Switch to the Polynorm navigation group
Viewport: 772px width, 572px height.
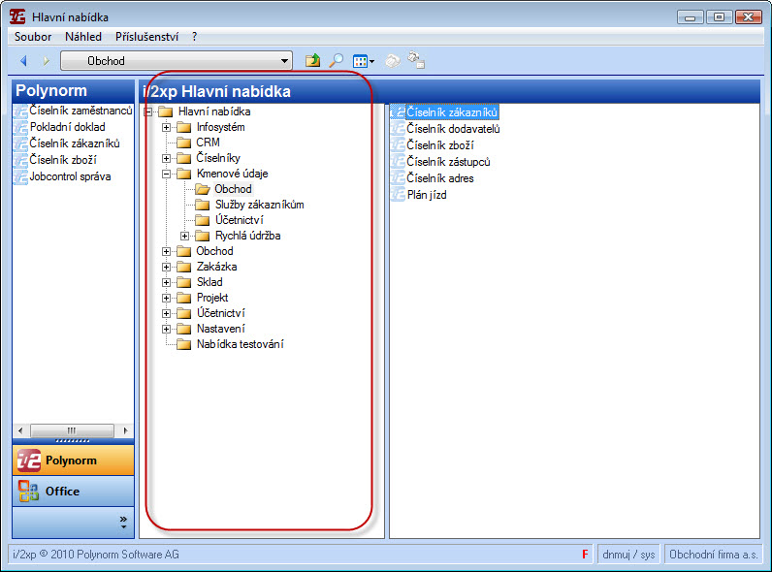(x=73, y=461)
